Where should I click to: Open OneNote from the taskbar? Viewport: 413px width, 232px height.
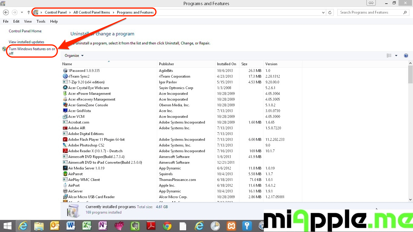[x=103, y=226]
